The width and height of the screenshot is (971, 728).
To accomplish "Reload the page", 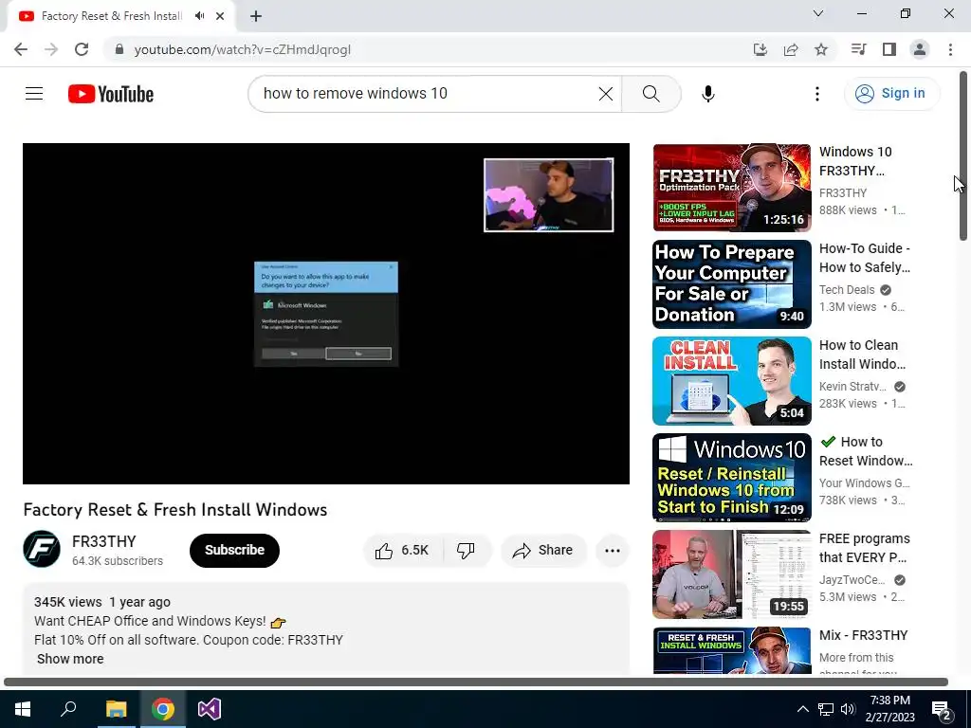I will pyautogui.click(x=82, y=49).
